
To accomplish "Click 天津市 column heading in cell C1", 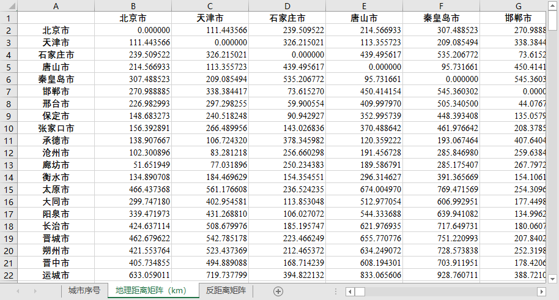I will (210, 18).
